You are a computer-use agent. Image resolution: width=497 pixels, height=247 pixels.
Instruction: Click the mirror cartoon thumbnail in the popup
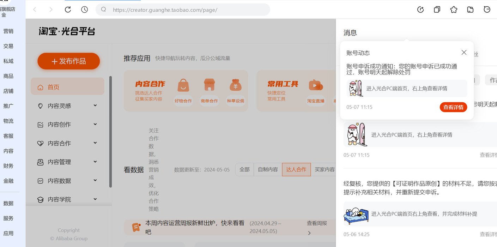tap(356, 88)
